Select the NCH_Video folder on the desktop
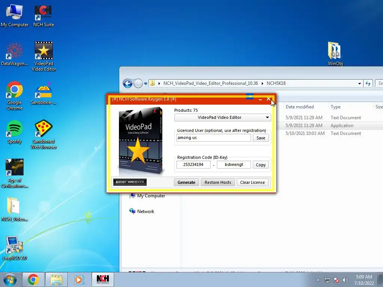The image size is (383, 287). coord(15,209)
